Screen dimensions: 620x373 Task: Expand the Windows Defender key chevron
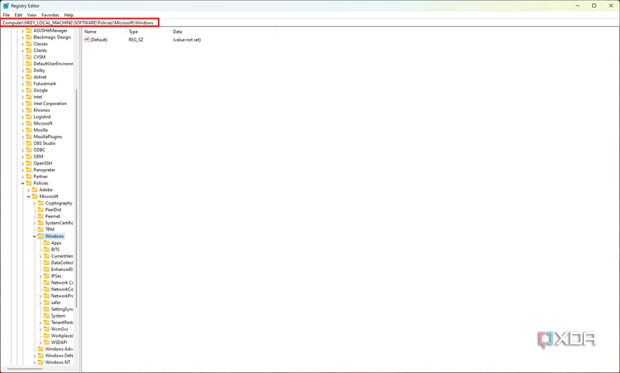tap(35, 356)
